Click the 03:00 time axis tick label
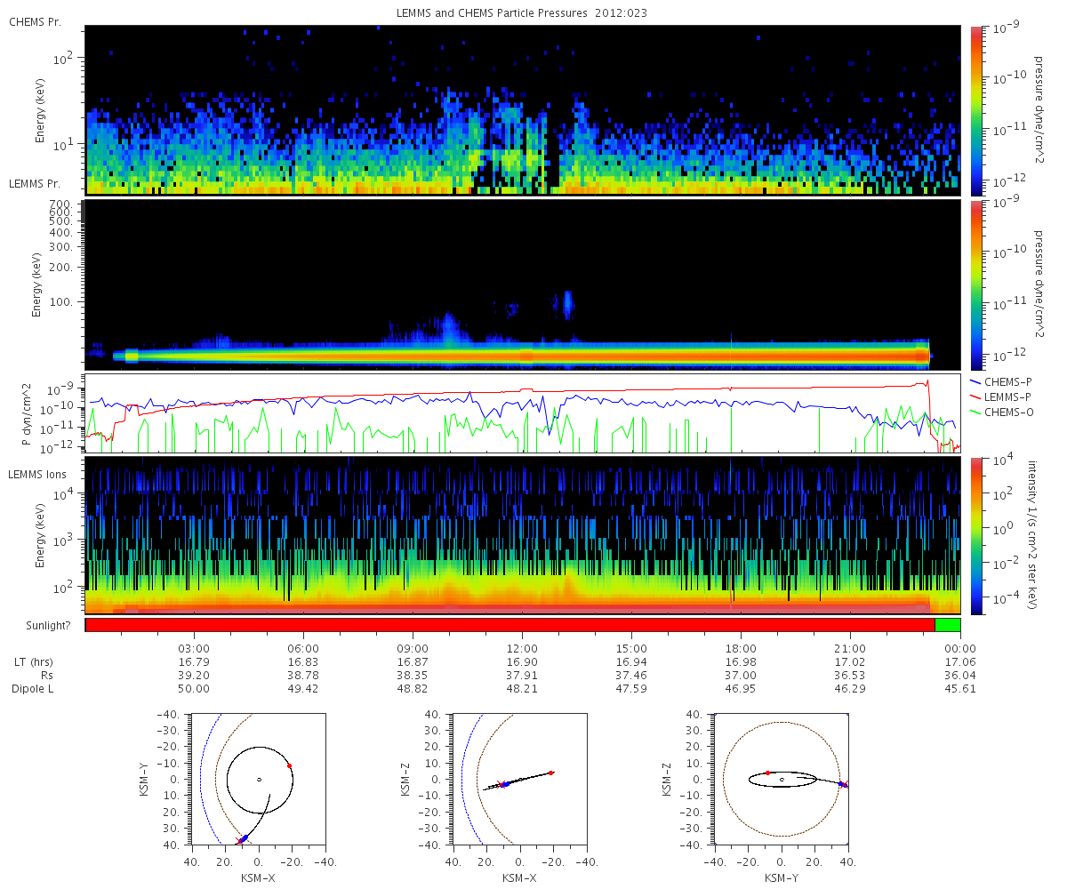 click(194, 648)
